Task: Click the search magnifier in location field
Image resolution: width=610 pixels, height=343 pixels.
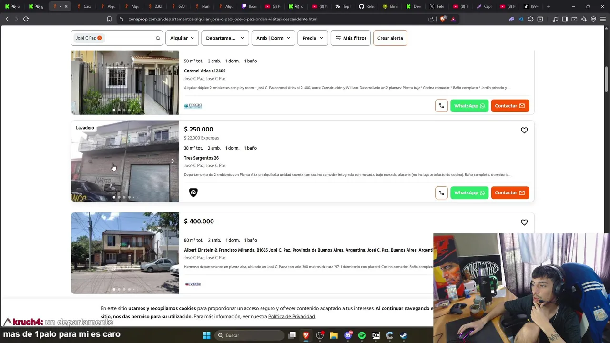Action: tap(158, 38)
